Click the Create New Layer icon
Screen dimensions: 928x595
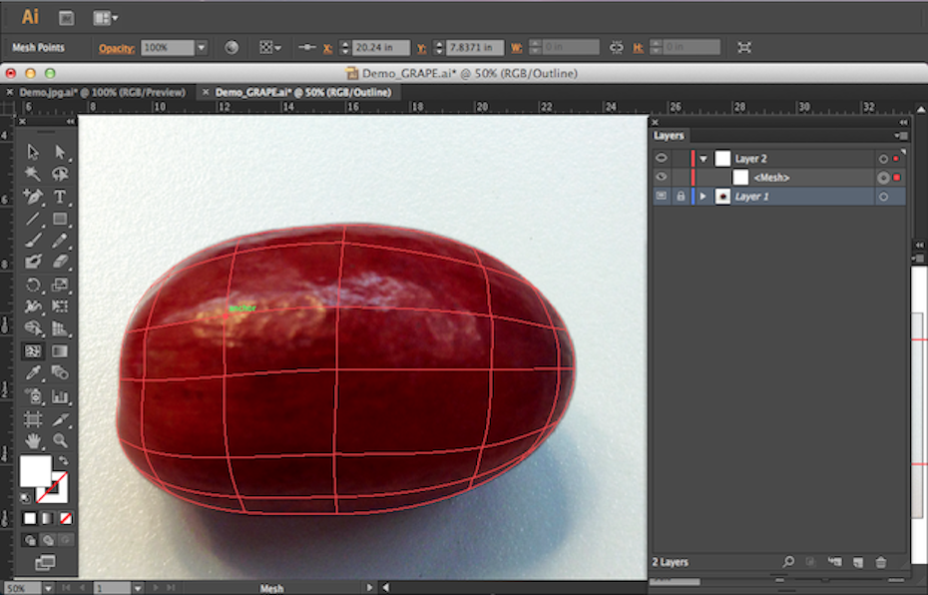[856, 563]
